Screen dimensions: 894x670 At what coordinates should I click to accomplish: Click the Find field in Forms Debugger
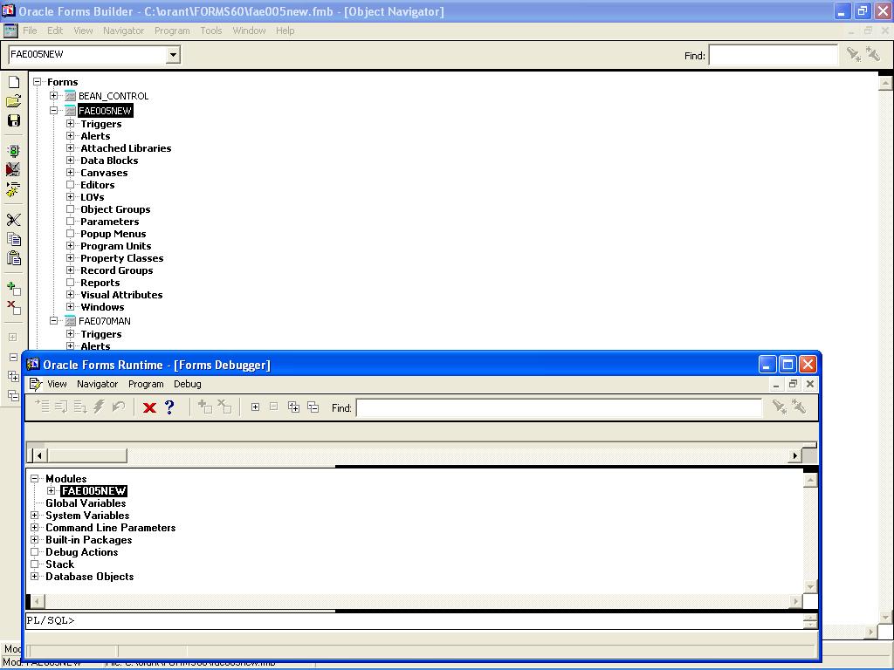pos(559,408)
